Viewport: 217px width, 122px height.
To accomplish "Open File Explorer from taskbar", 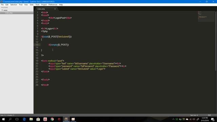I will coord(31,119).
